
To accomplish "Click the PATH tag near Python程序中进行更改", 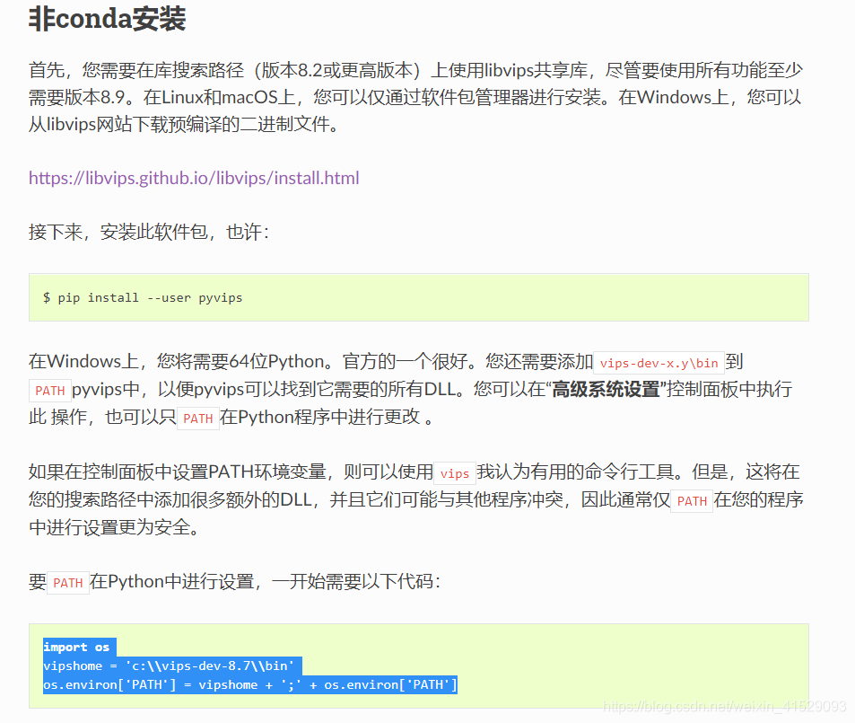I will (197, 419).
